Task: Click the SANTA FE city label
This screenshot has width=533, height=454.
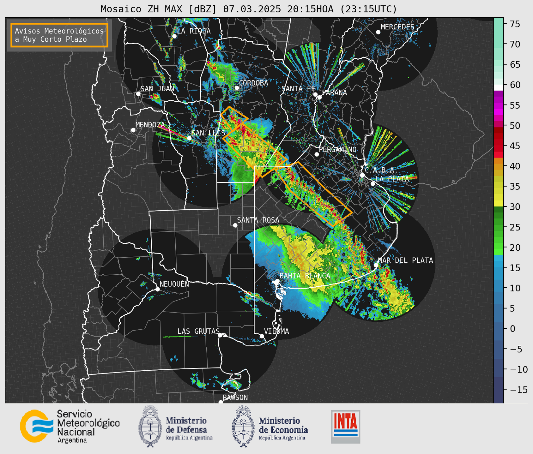Action: (x=298, y=89)
